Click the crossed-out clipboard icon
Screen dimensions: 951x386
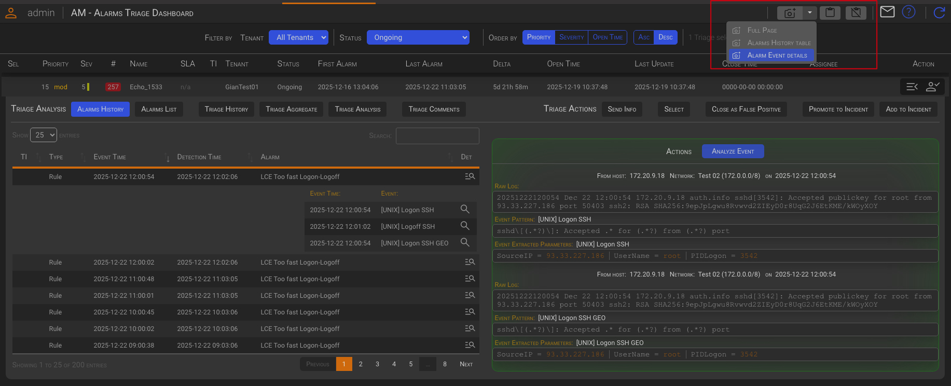tap(856, 13)
